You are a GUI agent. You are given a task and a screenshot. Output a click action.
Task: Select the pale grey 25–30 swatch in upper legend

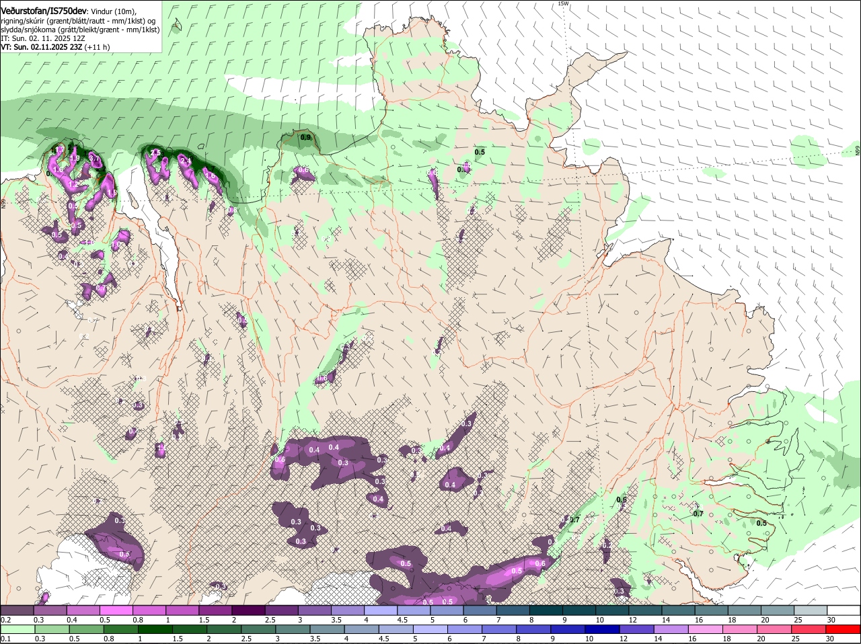(810, 610)
